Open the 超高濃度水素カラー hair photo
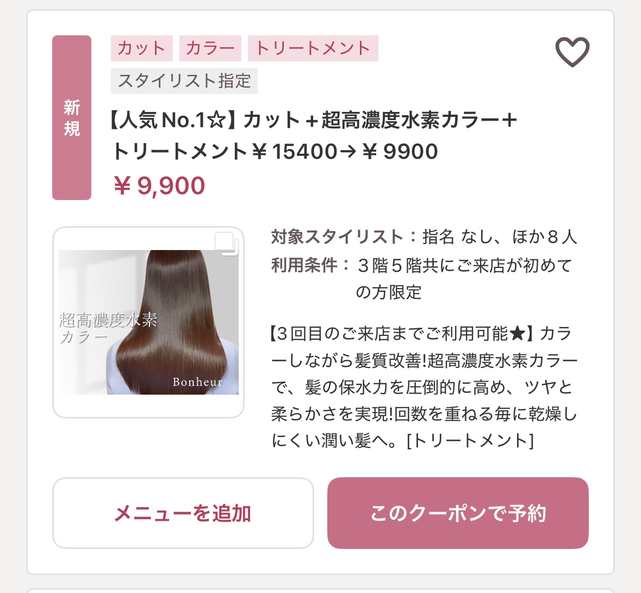641x593 pixels. 148,322
